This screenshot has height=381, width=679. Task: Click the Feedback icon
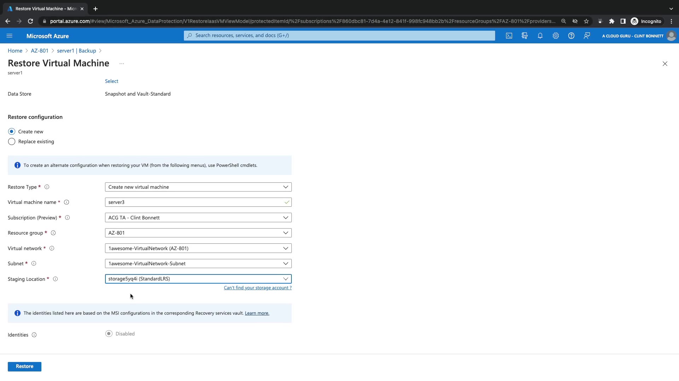click(x=587, y=36)
